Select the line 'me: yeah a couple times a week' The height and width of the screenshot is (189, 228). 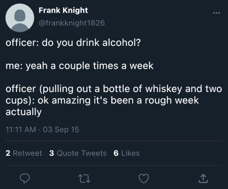tap(79, 66)
